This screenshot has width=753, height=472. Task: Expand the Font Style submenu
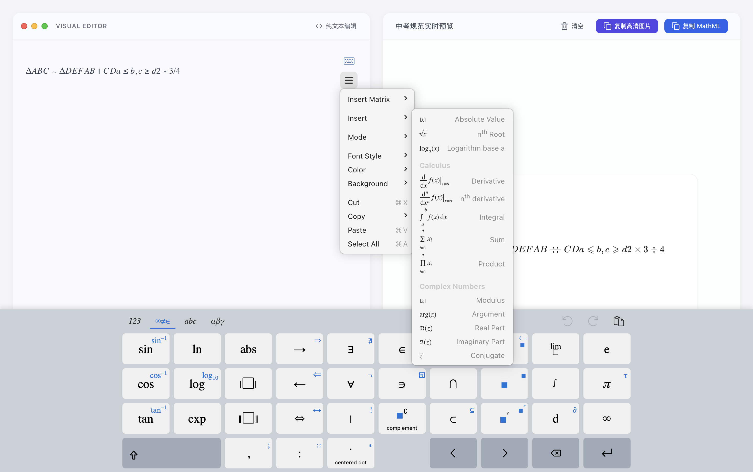[377, 156]
